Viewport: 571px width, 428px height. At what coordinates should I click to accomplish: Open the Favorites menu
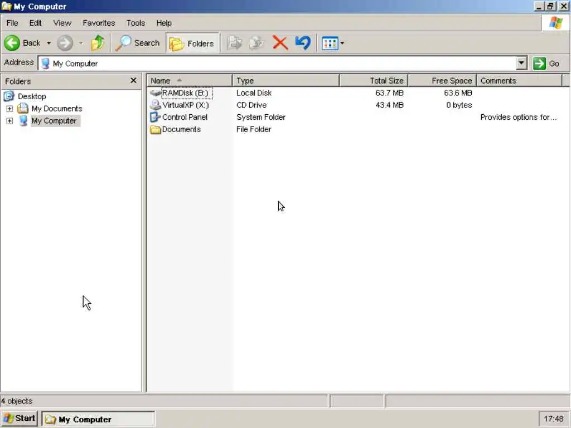pyautogui.click(x=99, y=23)
